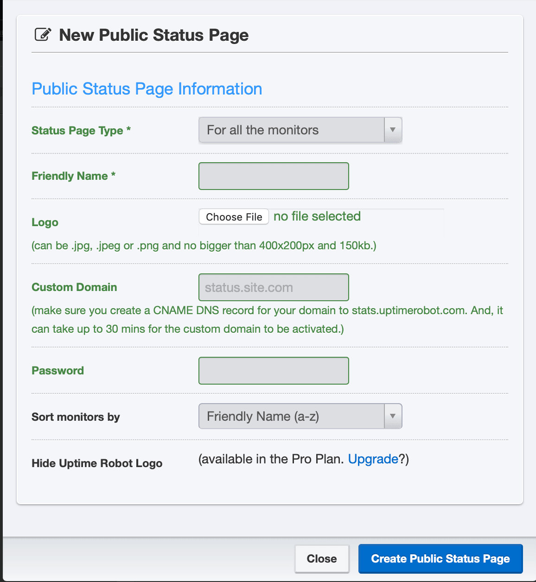Click the Close button
The height and width of the screenshot is (582, 536).
322,559
